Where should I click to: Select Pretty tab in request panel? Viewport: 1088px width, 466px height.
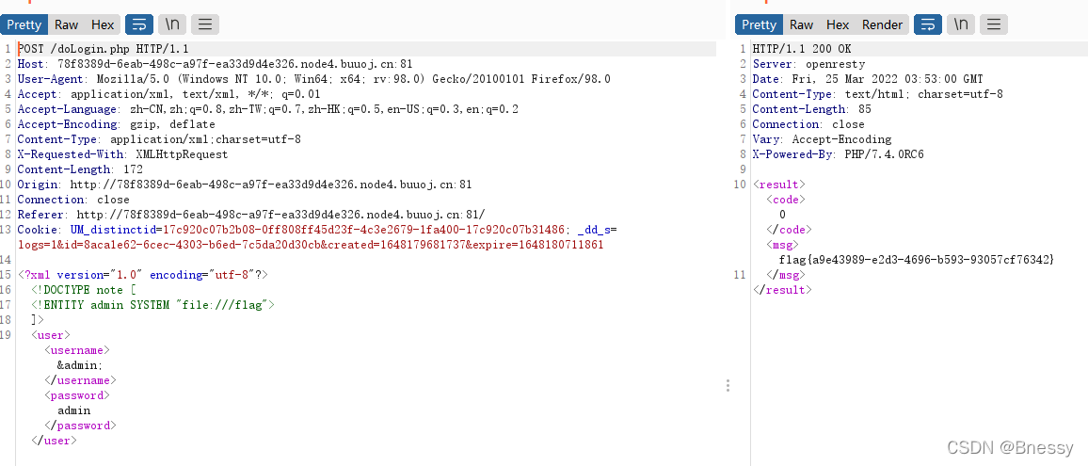click(24, 24)
